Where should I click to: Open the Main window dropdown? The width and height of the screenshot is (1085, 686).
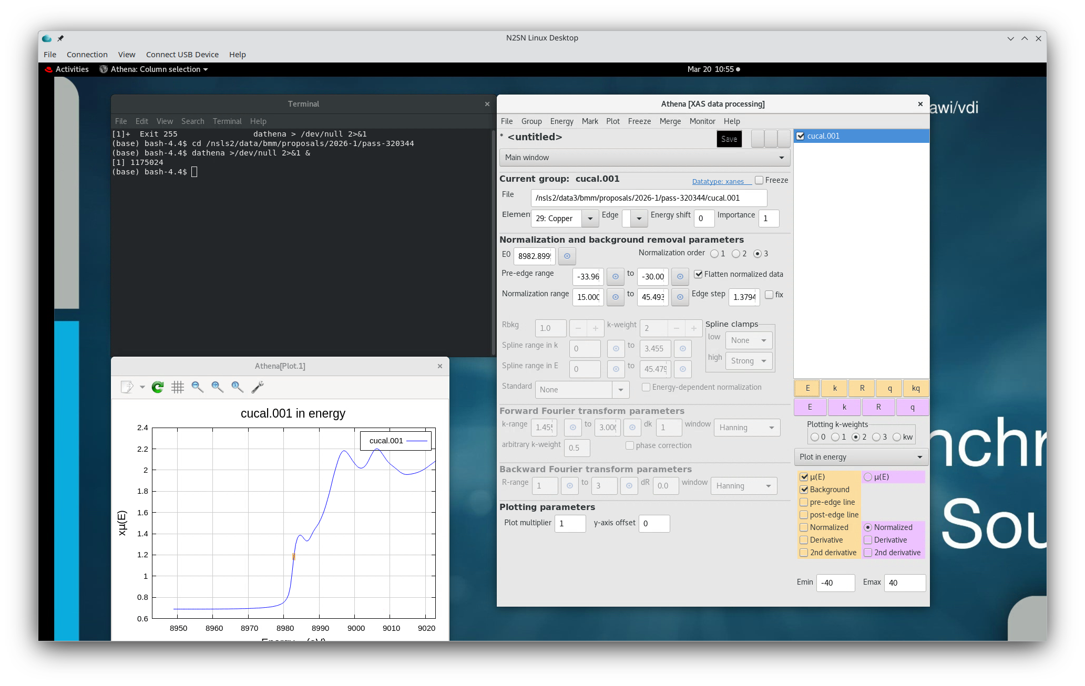[x=644, y=158]
